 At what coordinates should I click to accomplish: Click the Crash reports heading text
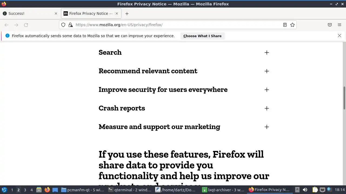(x=122, y=108)
